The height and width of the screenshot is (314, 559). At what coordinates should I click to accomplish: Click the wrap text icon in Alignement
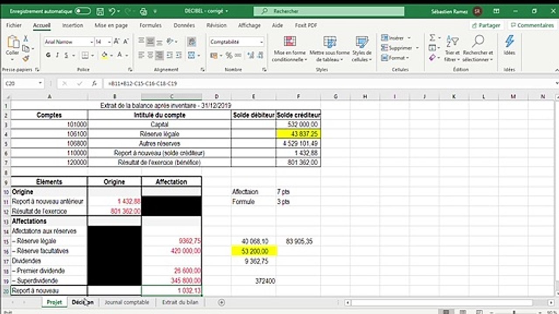[x=191, y=42]
